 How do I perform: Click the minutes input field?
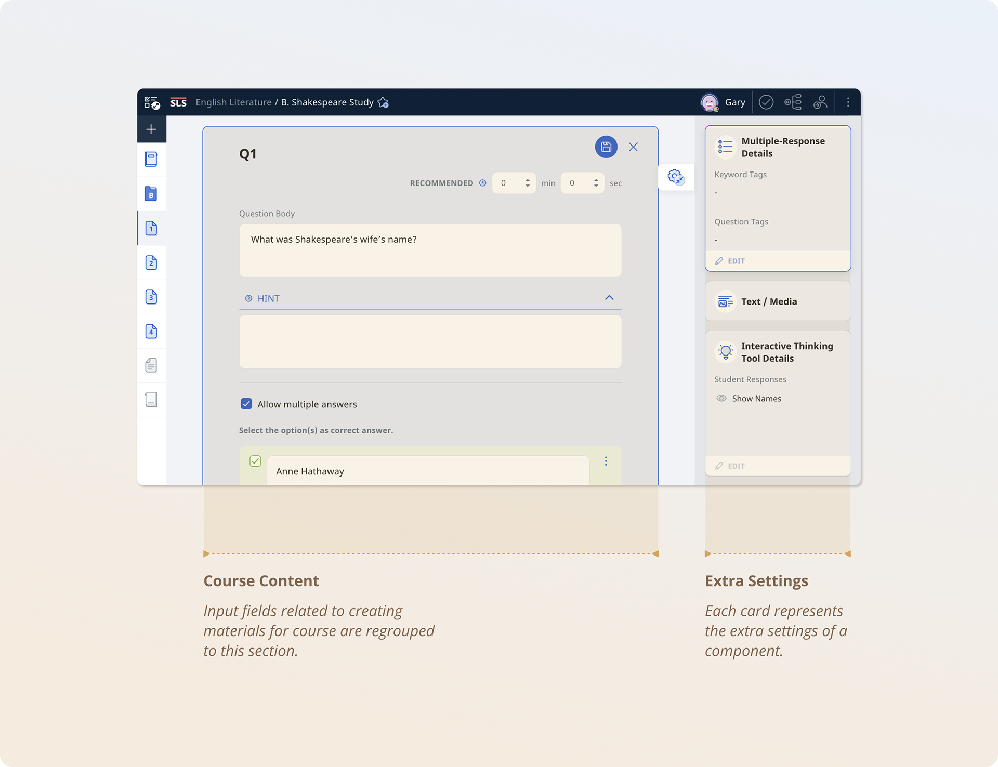tap(514, 183)
